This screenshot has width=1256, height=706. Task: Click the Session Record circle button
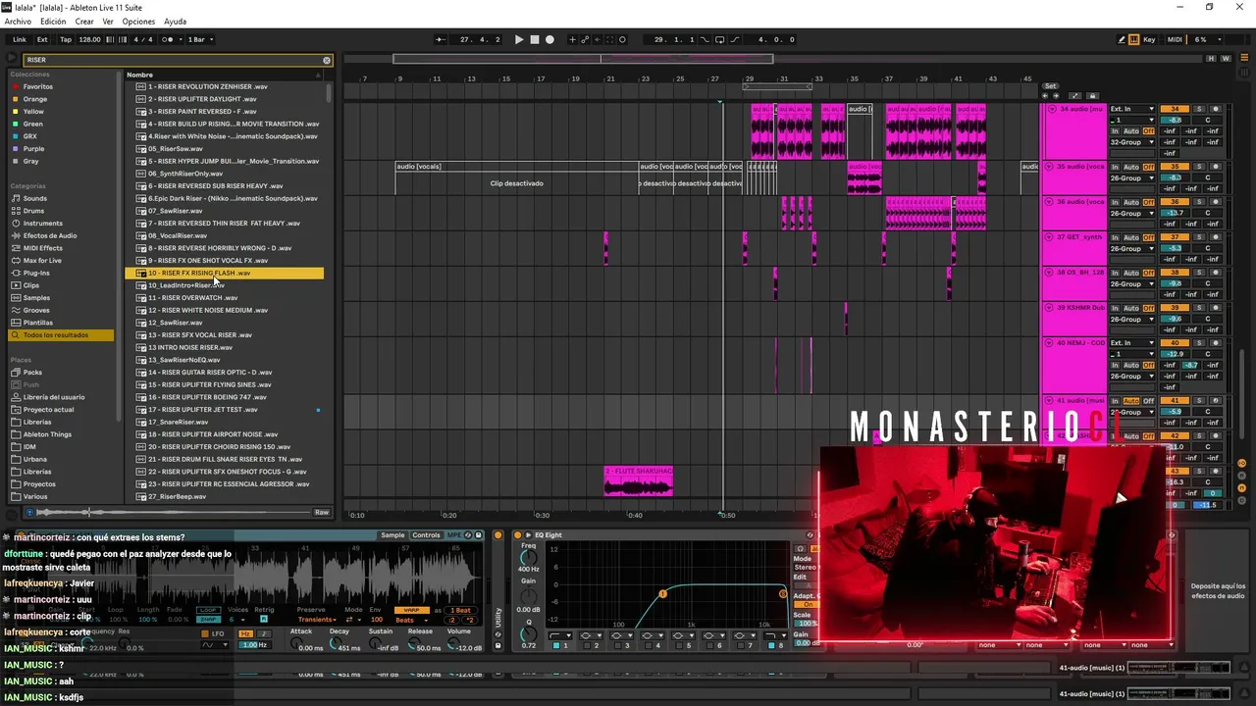(622, 40)
